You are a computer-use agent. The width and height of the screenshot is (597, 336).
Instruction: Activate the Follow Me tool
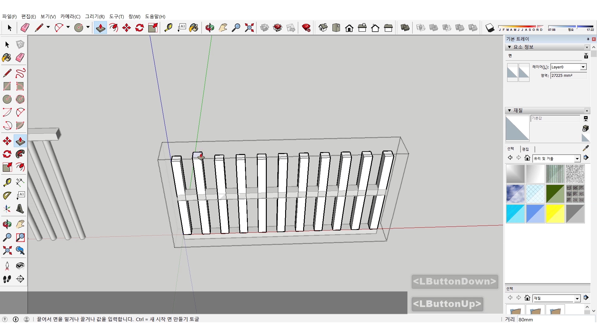[20, 154]
